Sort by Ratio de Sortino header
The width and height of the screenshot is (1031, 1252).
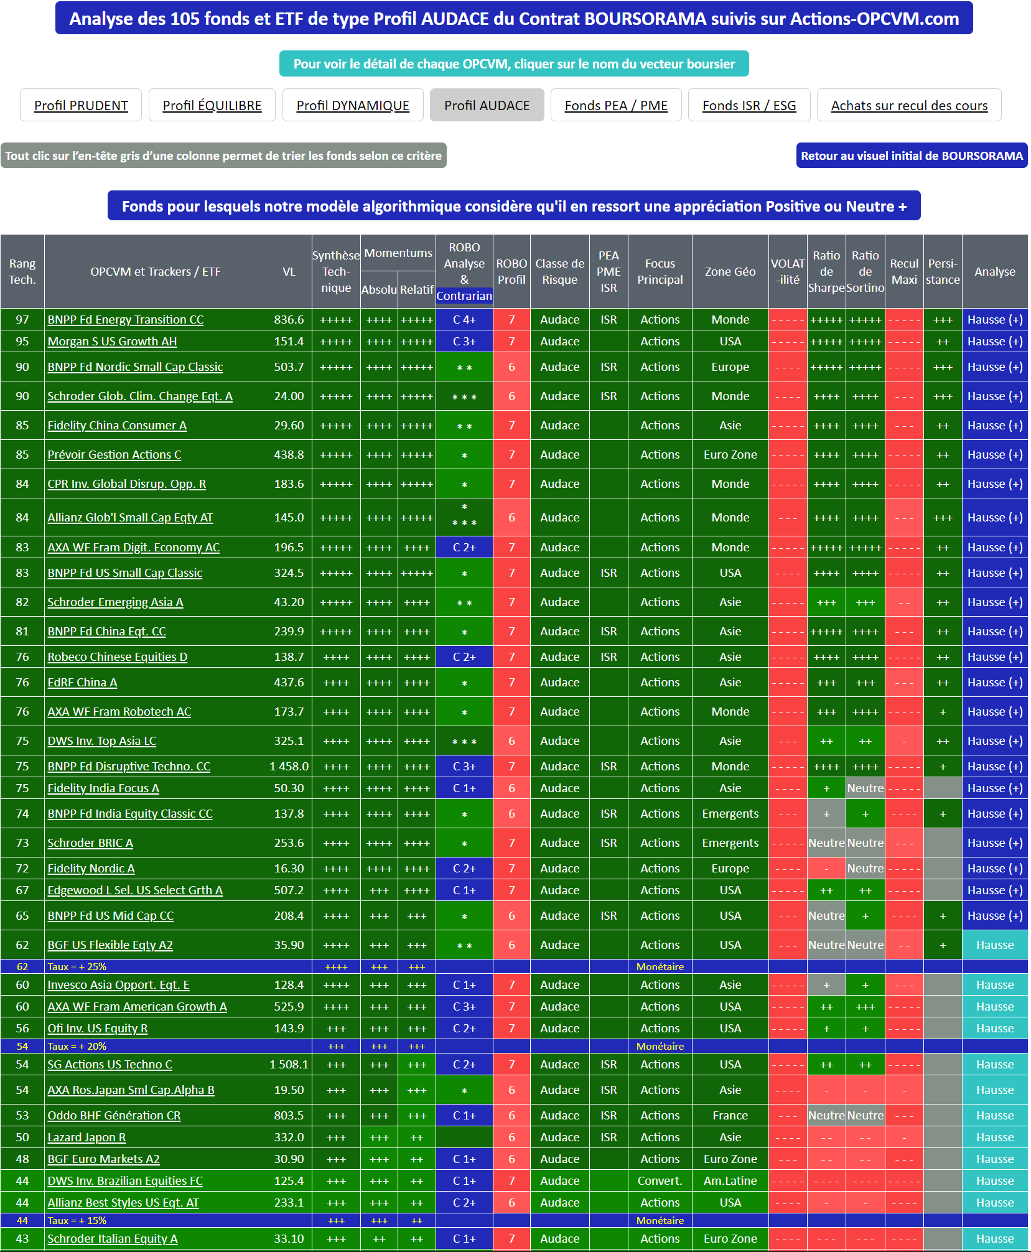point(865,271)
